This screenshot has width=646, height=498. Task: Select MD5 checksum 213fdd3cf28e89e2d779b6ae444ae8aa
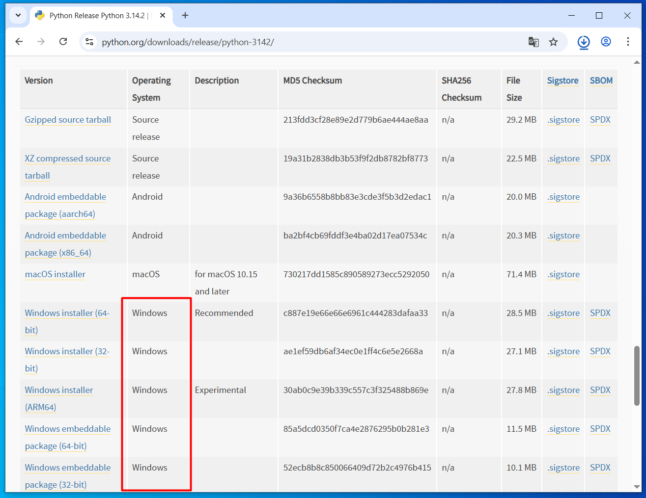pos(356,120)
